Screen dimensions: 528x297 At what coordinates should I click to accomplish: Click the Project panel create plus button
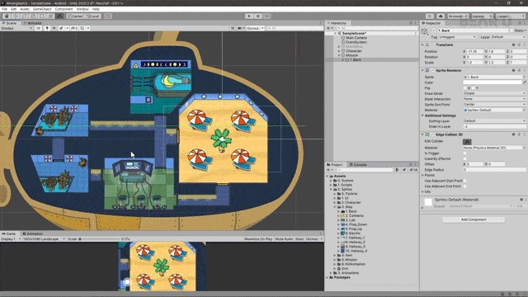coord(329,170)
